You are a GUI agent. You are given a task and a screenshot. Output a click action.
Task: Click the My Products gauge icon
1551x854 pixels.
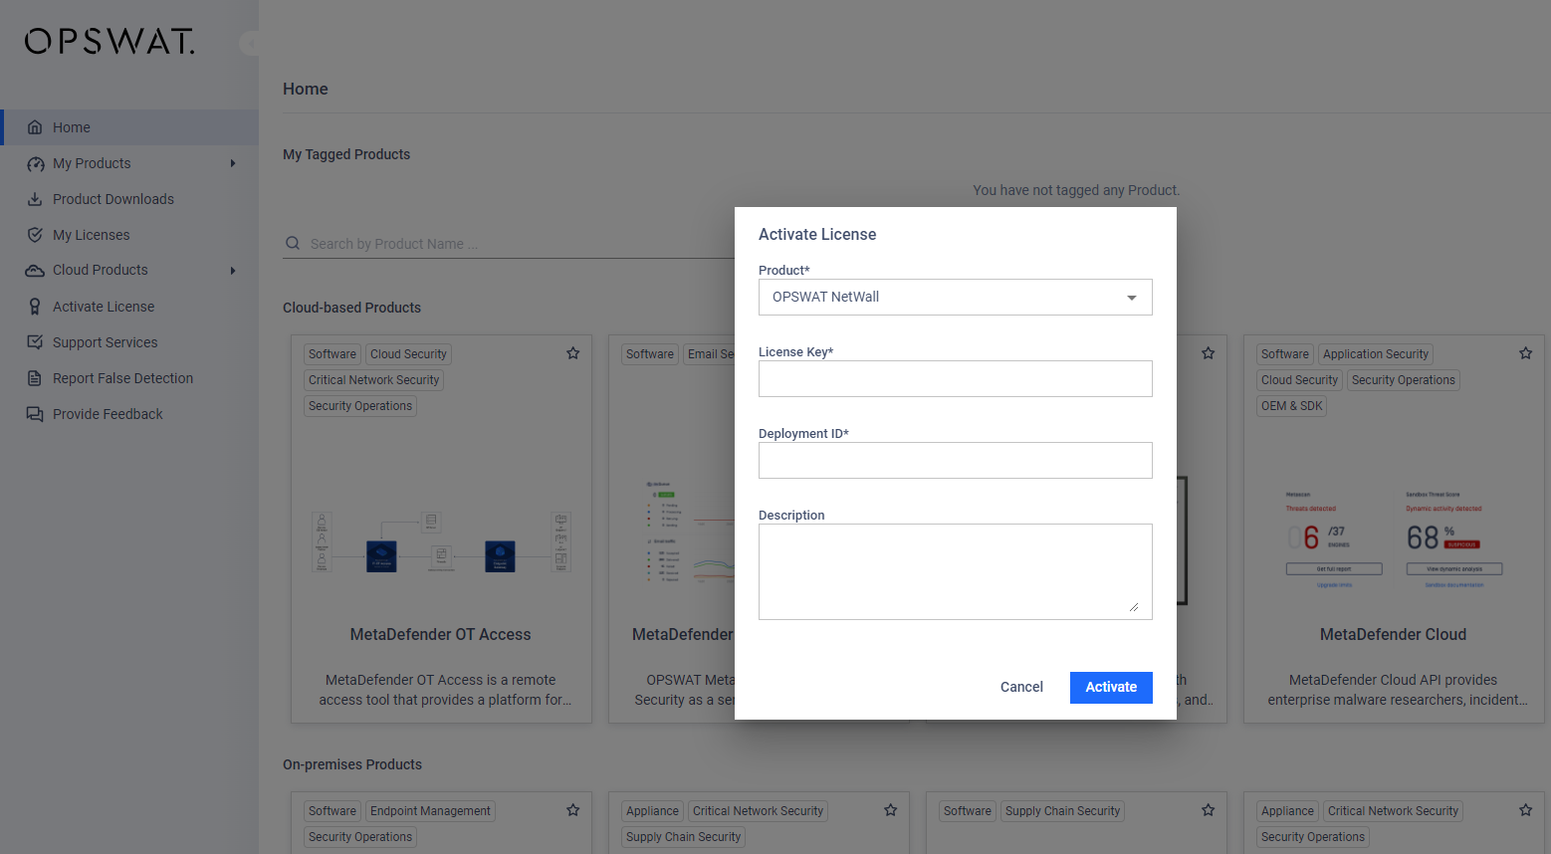coord(35,163)
